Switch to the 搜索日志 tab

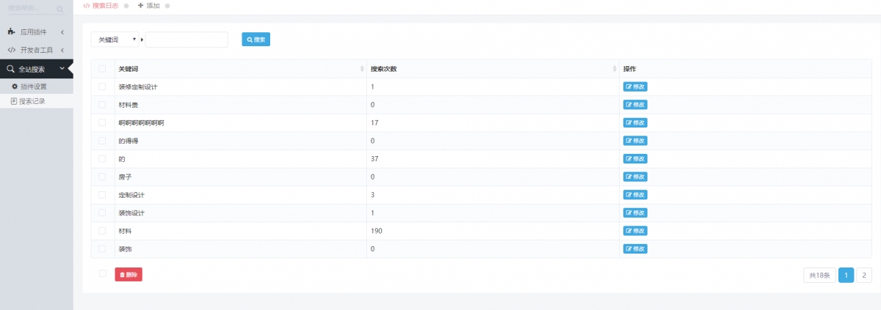(101, 6)
